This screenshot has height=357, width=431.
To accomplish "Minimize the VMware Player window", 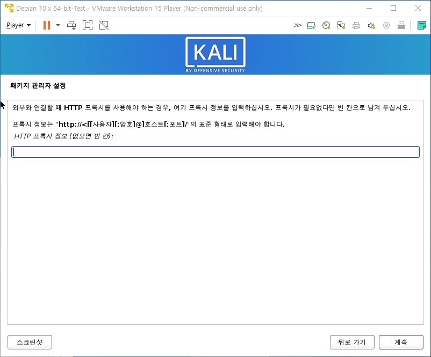I will tap(369, 8).
